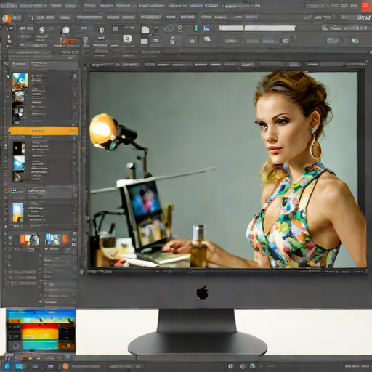Viewport: 372px width, 372px height.
Task: Click the glowing studio lamp in the canvas image
Action: pos(104,131)
